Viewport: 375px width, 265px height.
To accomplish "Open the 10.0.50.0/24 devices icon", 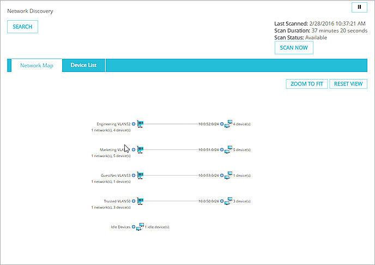I will (228, 201).
